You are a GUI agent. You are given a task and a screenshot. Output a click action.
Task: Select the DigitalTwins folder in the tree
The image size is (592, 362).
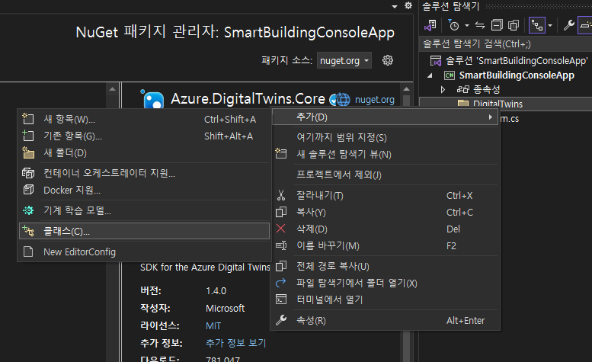coord(498,104)
